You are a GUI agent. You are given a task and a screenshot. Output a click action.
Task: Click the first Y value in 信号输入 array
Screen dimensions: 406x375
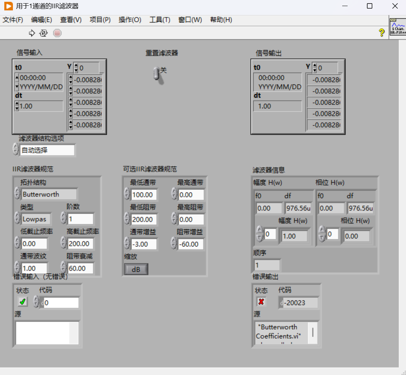tap(87, 80)
